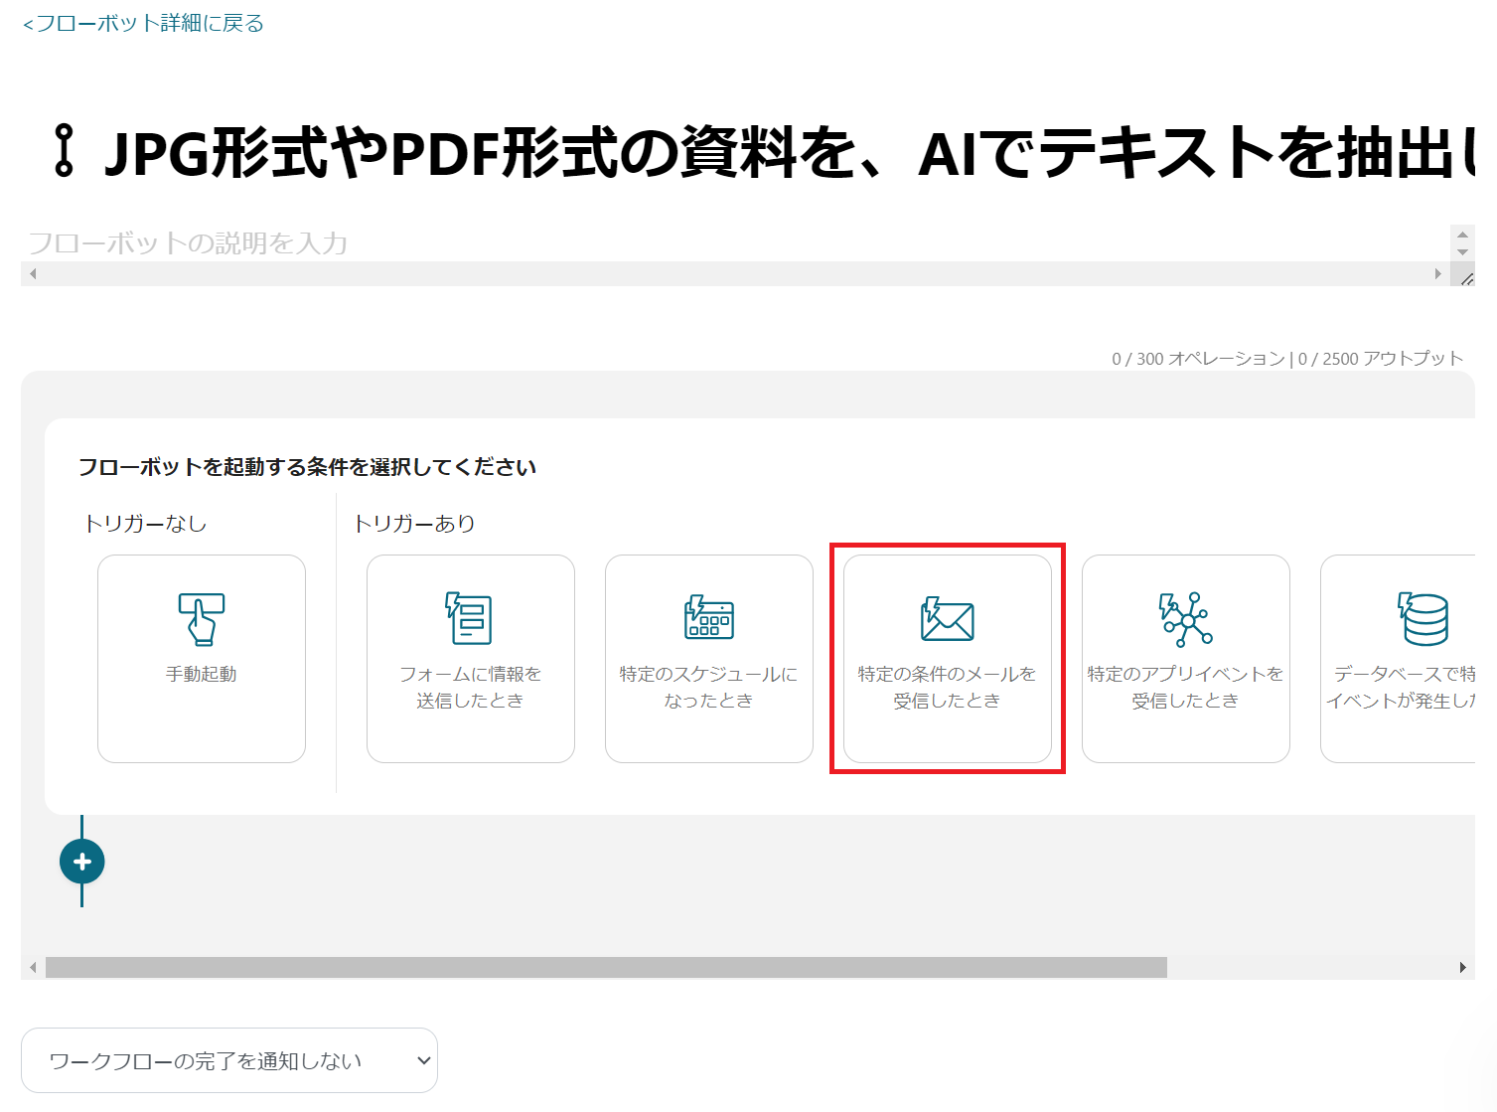Image resolution: width=1497 pixels, height=1112 pixels.
Task: Open the workflow completion notification dropdown
Action: (x=229, y=1060)
